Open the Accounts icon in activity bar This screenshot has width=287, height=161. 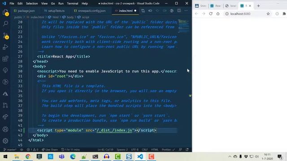pyautogui.click(x=5, y=129)
